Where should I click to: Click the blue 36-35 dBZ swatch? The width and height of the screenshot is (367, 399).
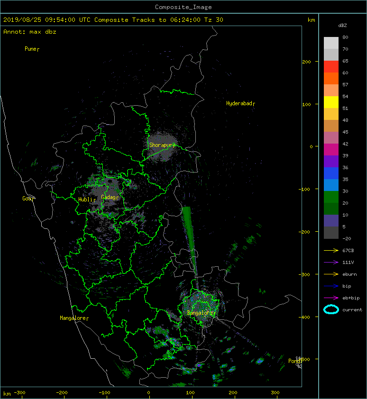331,173
